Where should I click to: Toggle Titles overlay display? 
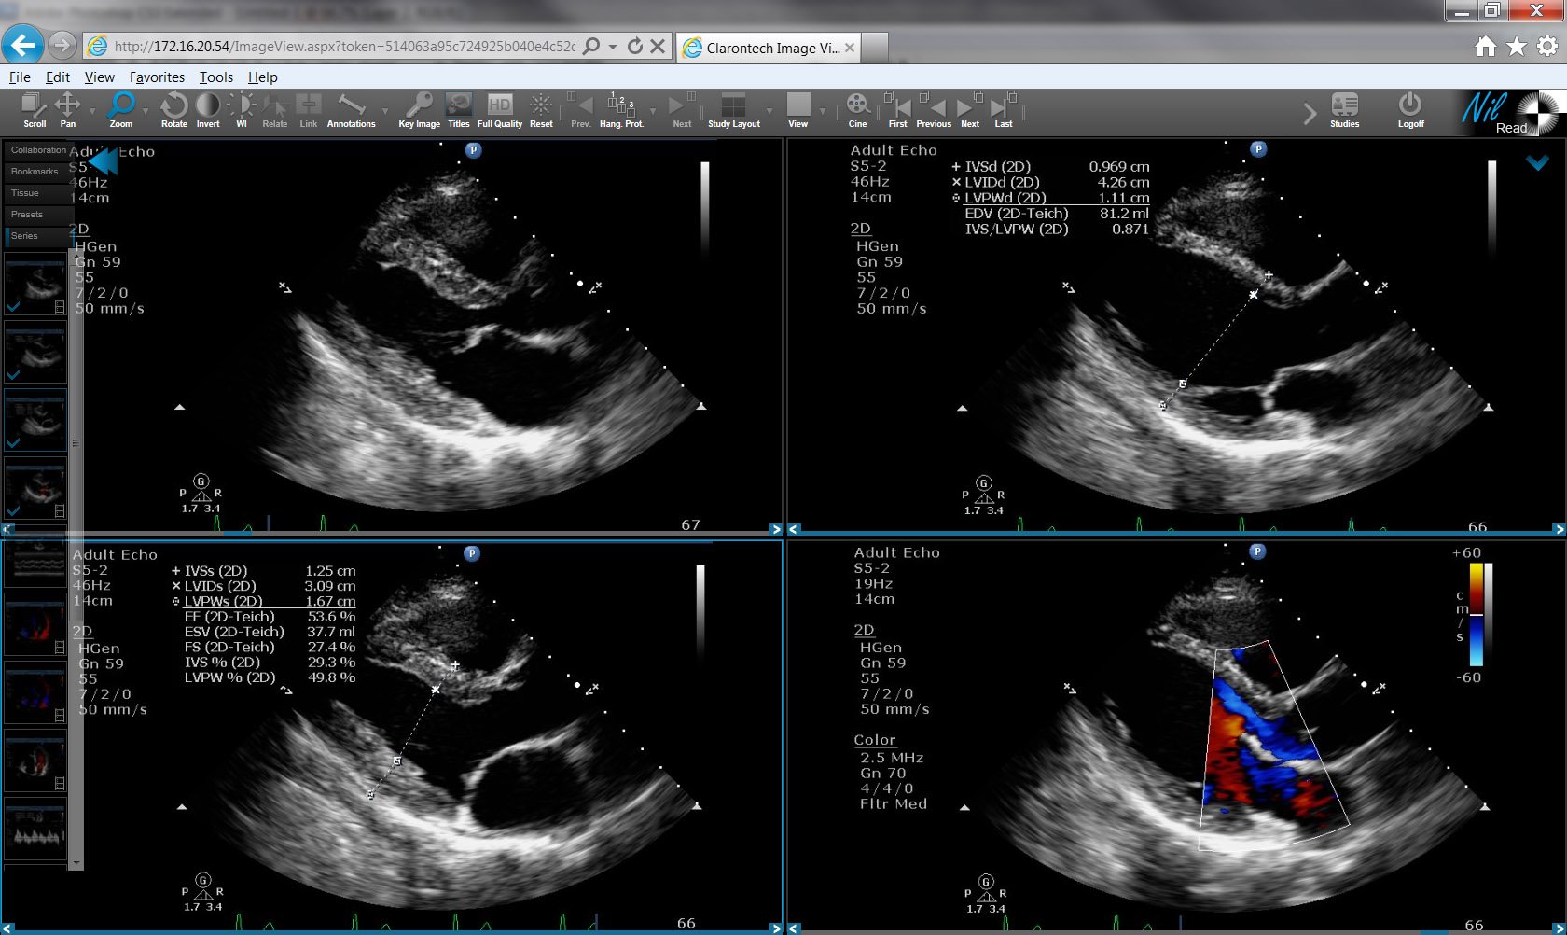(x=459, y=110)
